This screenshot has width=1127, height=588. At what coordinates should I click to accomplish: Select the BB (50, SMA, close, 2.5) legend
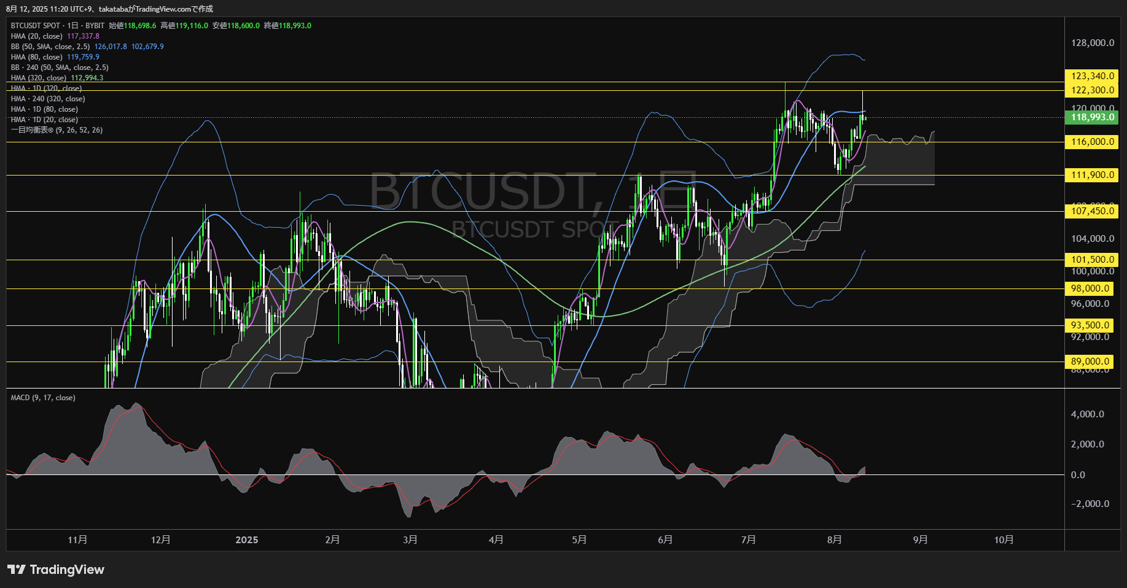point(50,47)
